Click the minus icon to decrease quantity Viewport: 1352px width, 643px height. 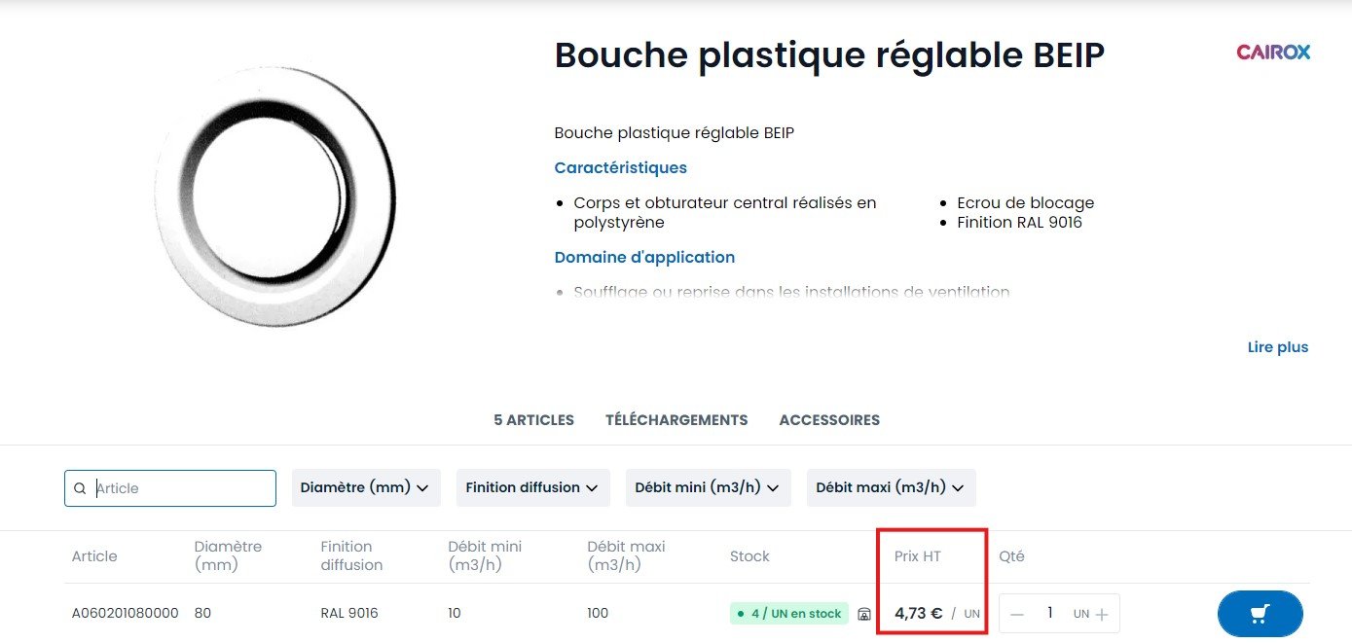[1016, 614]
